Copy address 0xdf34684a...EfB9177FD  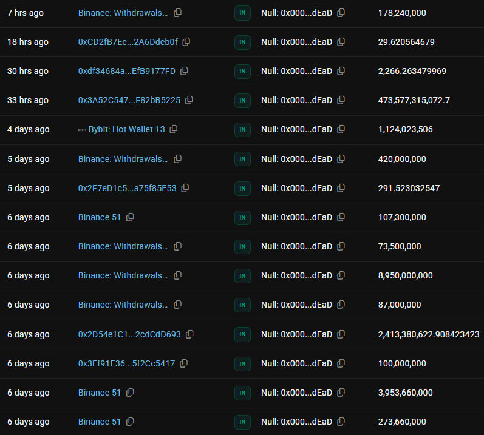point(184,71)
